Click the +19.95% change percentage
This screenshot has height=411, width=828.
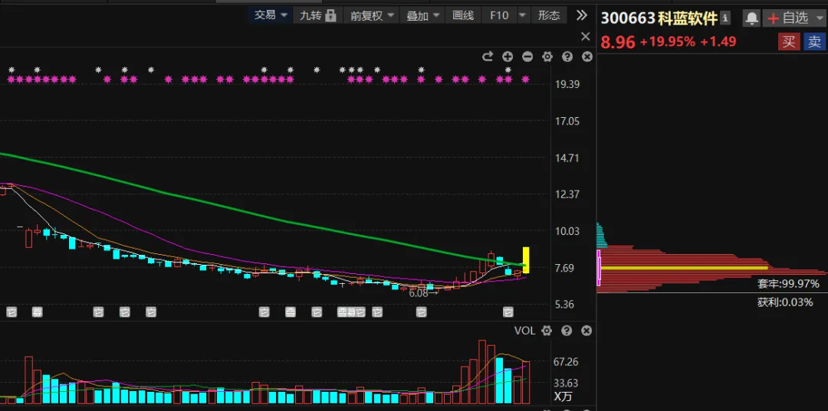click(x=668, y=41)
